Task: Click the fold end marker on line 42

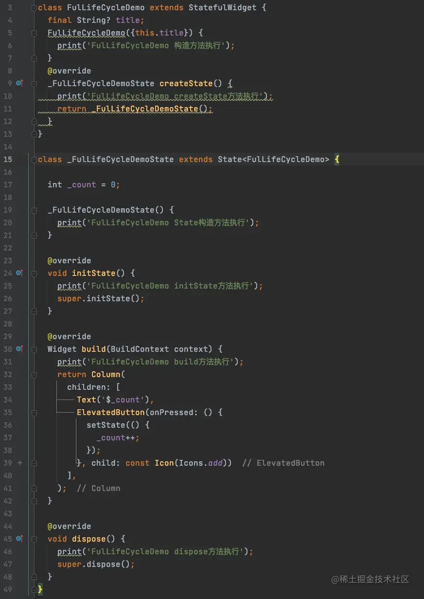Action: click(34, 501)
